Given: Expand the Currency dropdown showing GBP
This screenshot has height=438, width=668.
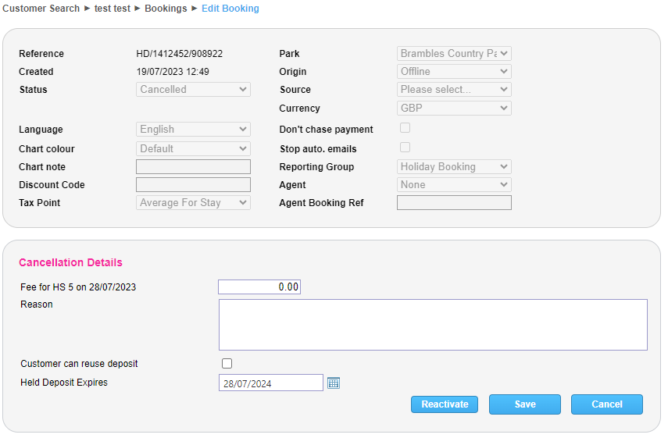Looking at the screenshot, I should click(454, 109).
